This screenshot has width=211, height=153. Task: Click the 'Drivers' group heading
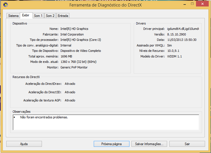pyautogui.click(x=141, y=23)
